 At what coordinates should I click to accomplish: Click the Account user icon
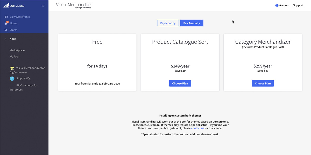pos(277,5)
